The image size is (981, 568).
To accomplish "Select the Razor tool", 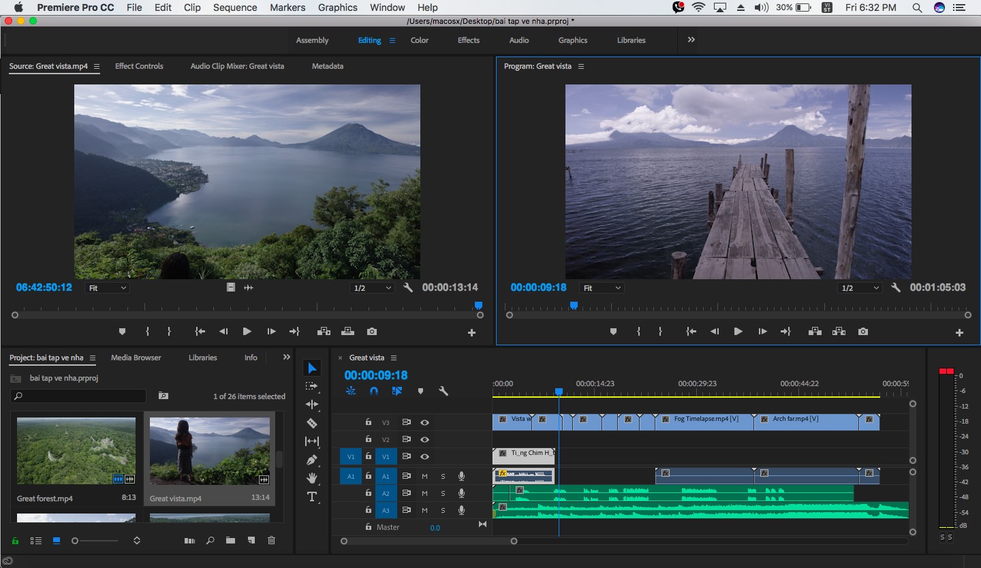I will pyautogui.click(x=312, y=423).
